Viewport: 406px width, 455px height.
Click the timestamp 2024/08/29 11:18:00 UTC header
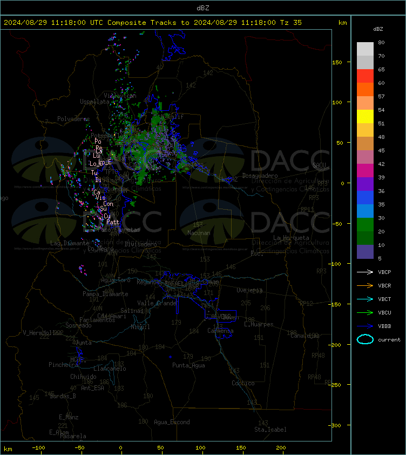point(53,22)
